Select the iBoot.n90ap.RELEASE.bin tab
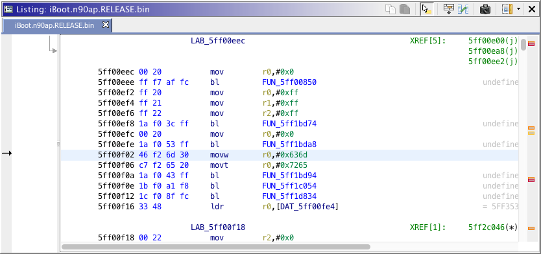 pos(54,25)
